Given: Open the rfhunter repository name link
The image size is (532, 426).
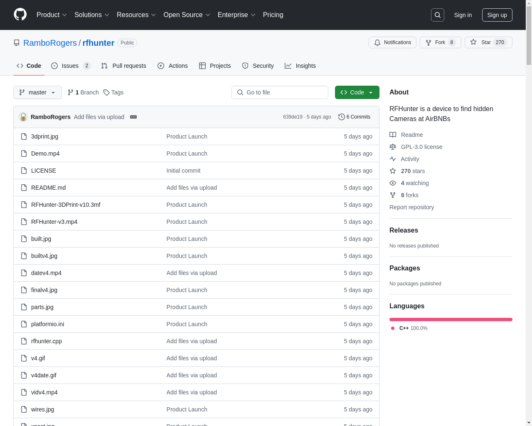Looking at the screenshot, I should (99, 43).
